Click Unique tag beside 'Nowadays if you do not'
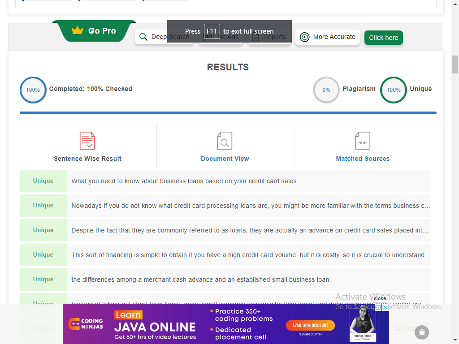Viewport: 459px width, 344px height. 43,206
